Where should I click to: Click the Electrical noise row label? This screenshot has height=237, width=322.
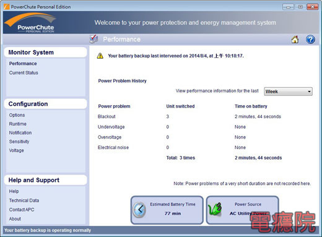[113, 147]
